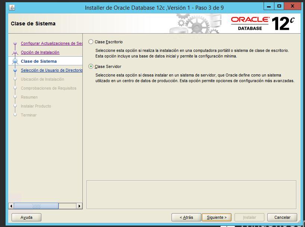Click the Siguiente button
The height and width of the screenshot is (227, 305).
tap(217, 217)
